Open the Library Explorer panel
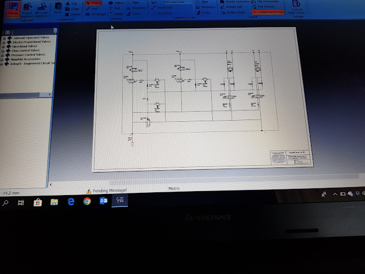Screen dimensions: 365x274 coord(13,10)
